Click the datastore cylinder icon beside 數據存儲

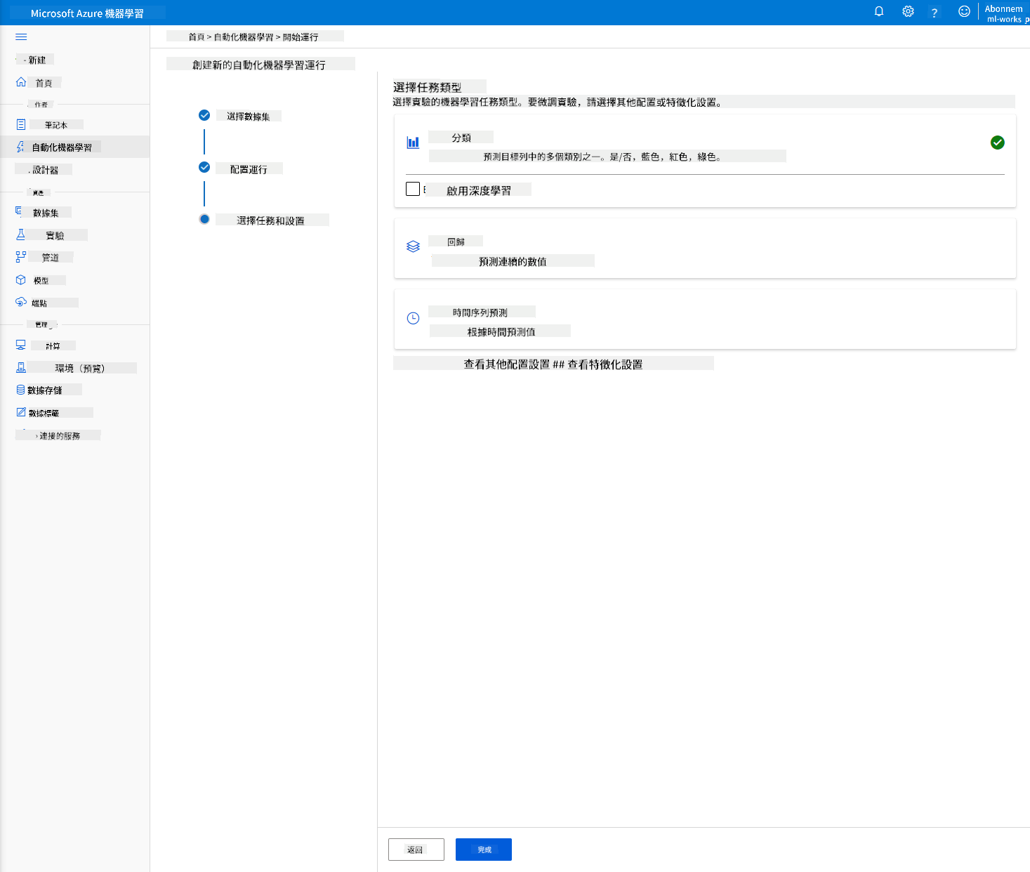click(x=21, y=389)
